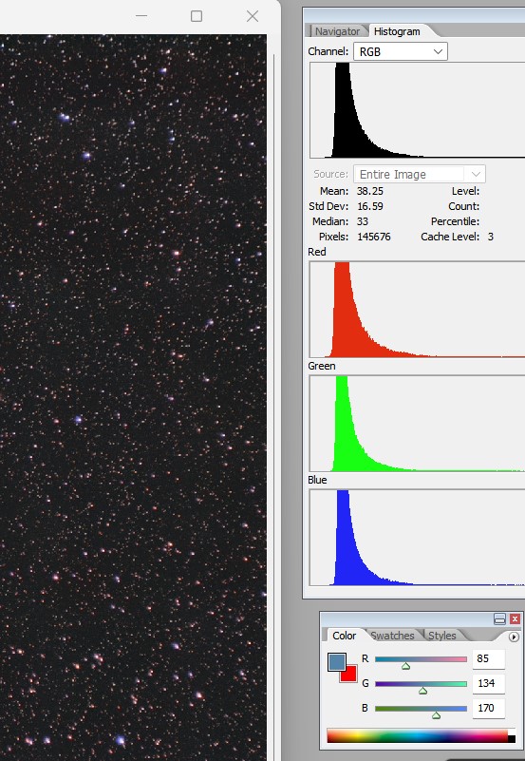Click the B value field showing 170

(488, 708)
